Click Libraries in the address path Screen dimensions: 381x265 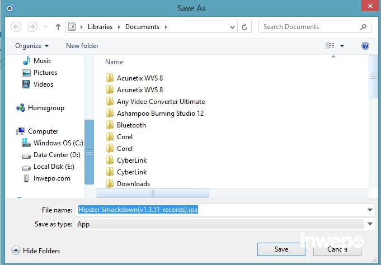point(100,27)
